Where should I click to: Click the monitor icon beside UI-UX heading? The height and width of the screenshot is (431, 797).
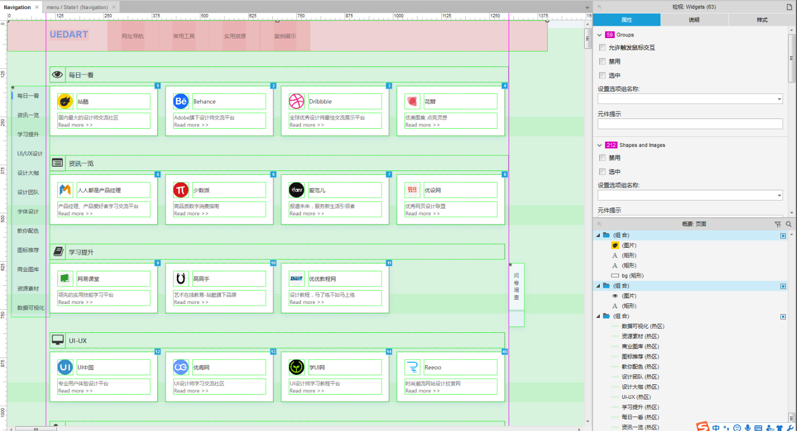pos(57,340)
